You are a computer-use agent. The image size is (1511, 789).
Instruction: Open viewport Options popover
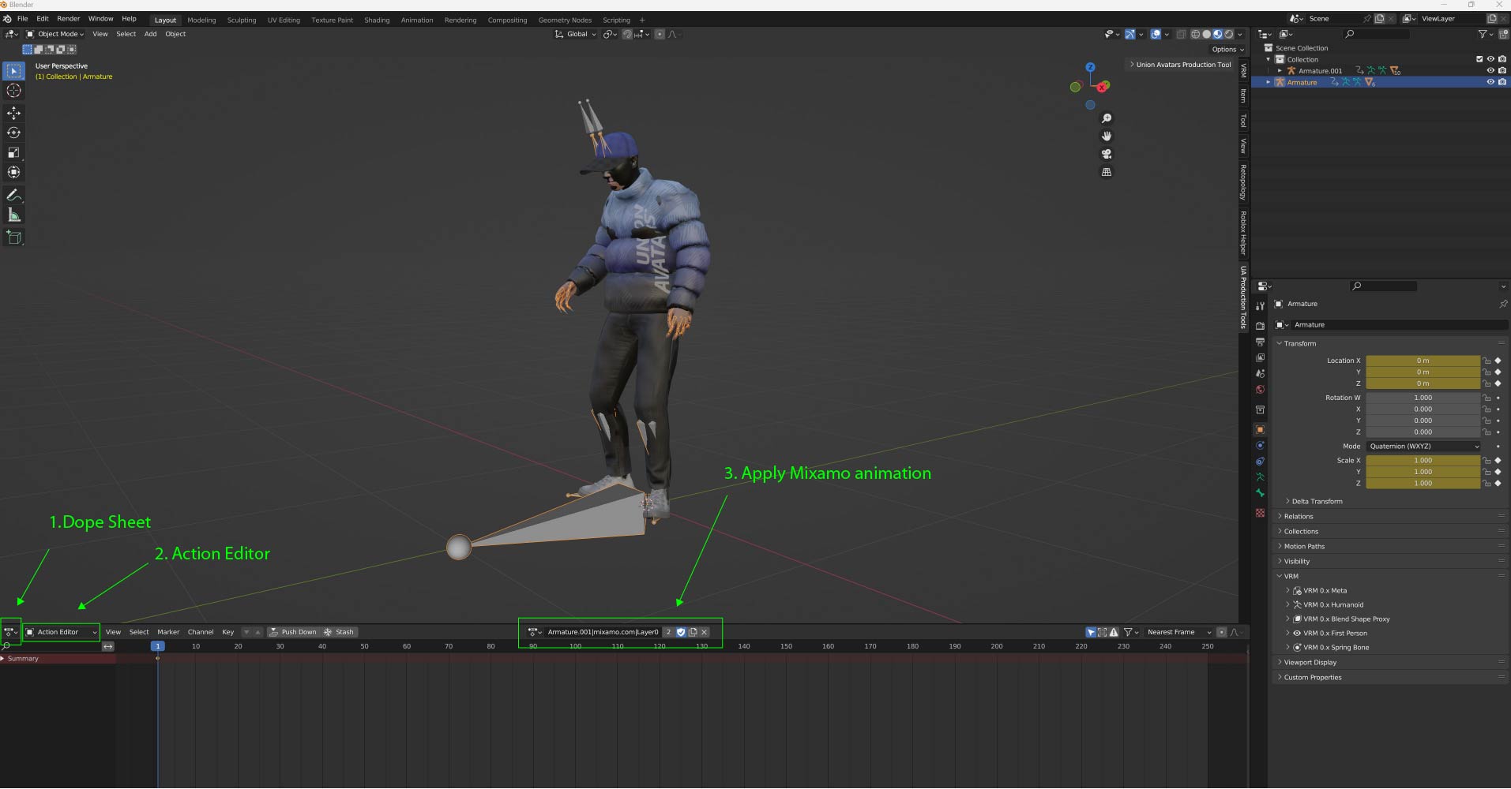click(x=1228, y=49)
